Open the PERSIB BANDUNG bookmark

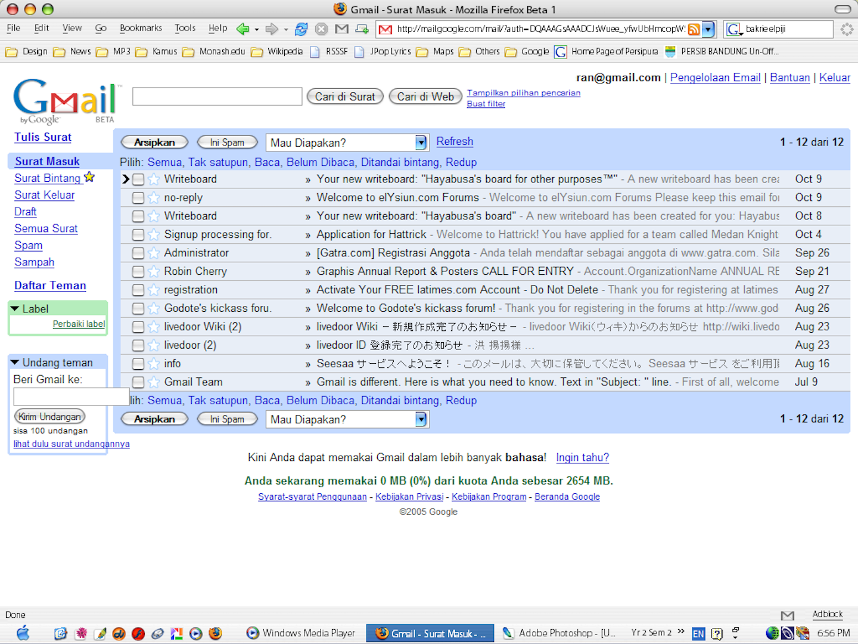[x=722, y=52]
